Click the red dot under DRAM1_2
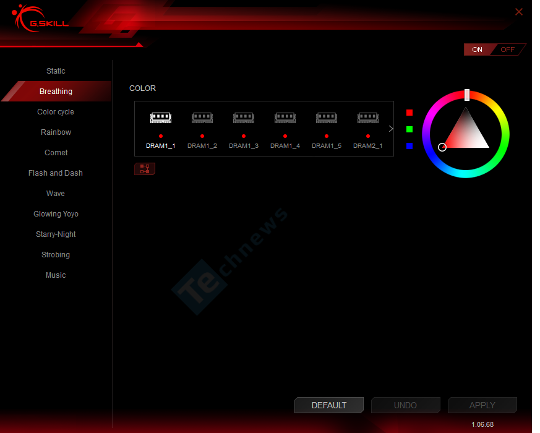Image resolution: width=540 pixels, height=433 pixels. [202, 136]
